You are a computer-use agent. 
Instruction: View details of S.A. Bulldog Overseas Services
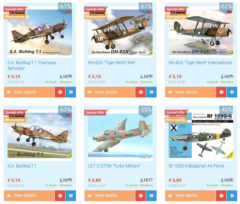pyautogui.click(x=29, y=92)
